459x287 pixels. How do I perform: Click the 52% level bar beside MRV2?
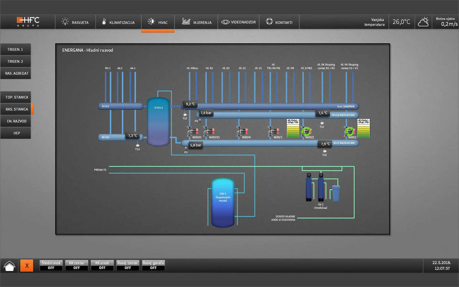point(293,129)
